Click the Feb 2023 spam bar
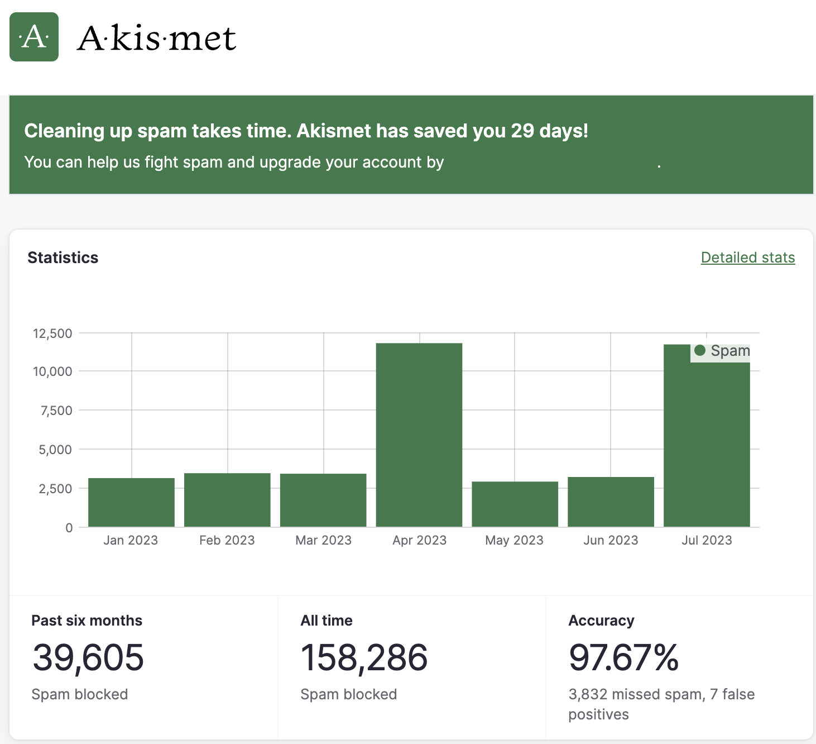Image resolution: width=816 pixels, height=744 pixels. click(x=227, y=500)
